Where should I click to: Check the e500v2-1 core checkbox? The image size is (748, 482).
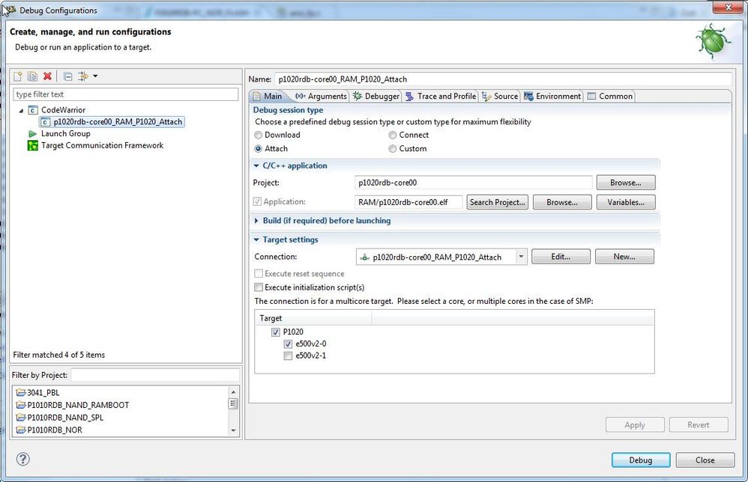pos(288,356)
